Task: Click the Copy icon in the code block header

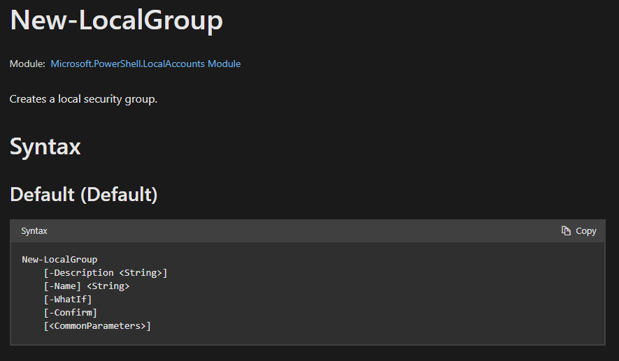Action: (x=567, y=231)
